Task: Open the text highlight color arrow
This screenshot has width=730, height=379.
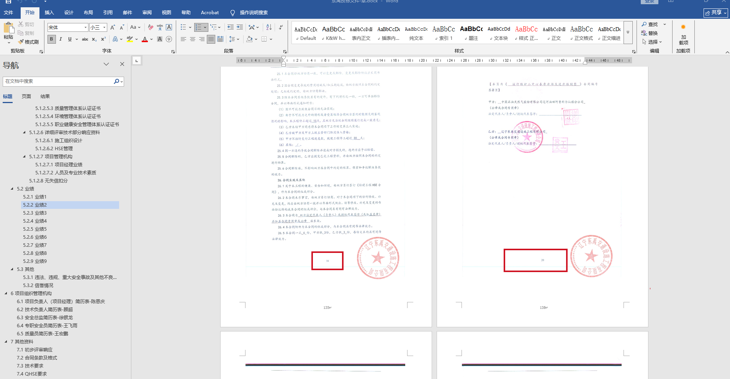Action: pyautogui.click(x=136, y=39)
